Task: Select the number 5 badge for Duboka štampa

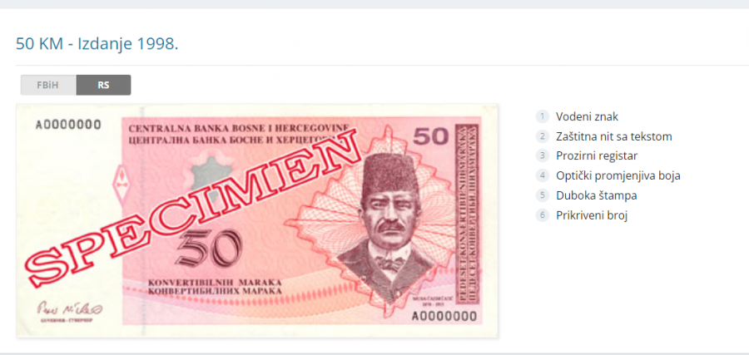Action: pyautogui.click(x=542, y=195)
